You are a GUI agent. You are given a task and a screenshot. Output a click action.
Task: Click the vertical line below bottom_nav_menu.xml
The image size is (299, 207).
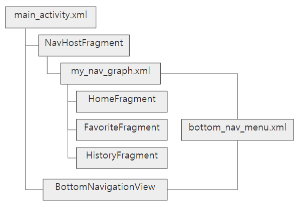237,165
